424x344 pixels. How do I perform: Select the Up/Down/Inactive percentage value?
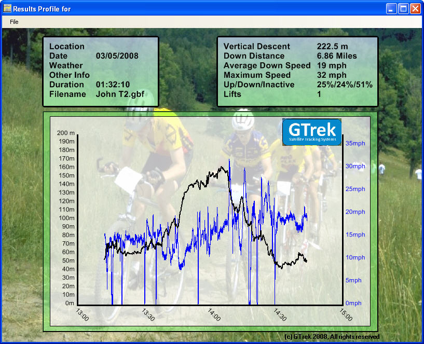pyautogui.click(x=345, y=85)
